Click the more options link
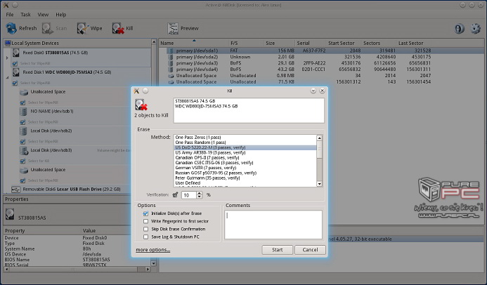Screen dimensions: 487x285 point(152,250)
